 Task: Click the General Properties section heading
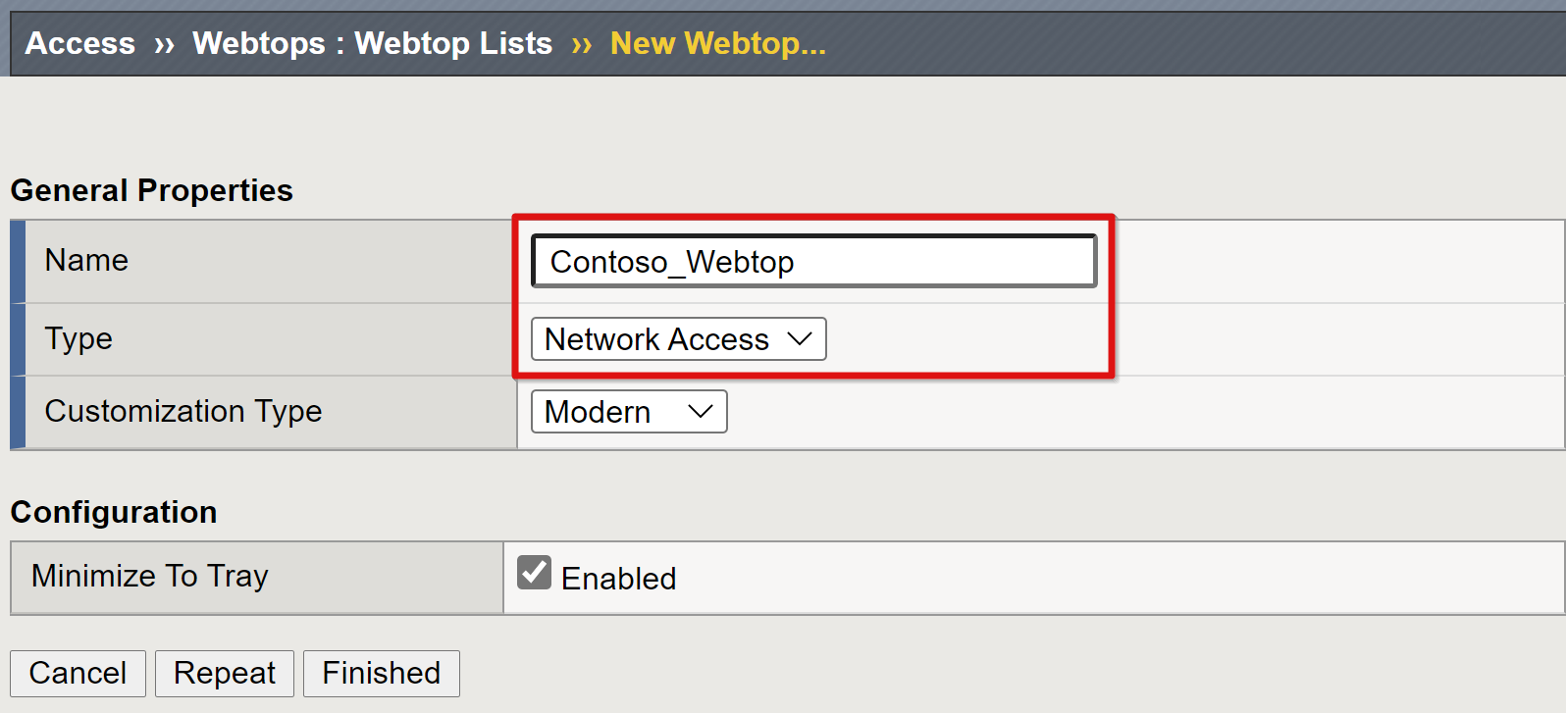click(151, 190)
